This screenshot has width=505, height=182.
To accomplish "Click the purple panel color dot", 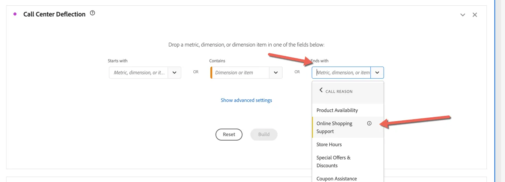I will pyautogui.click(x=15, y=14).
